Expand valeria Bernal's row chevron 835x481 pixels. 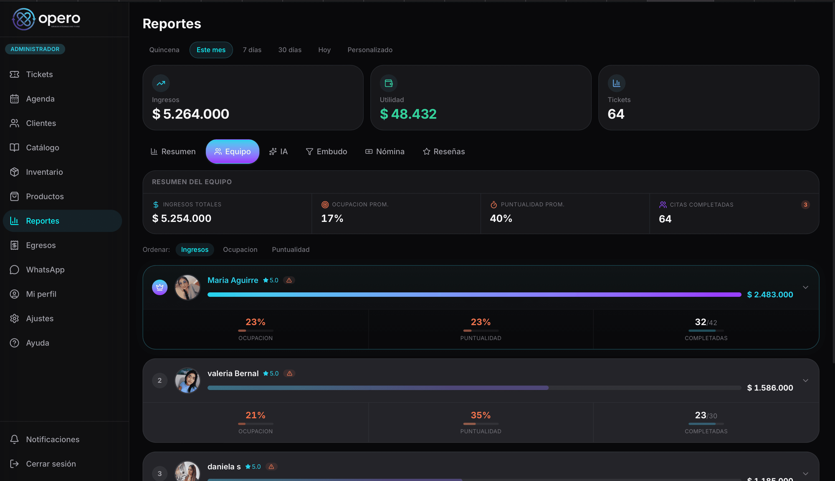click(x=805, y=381)
